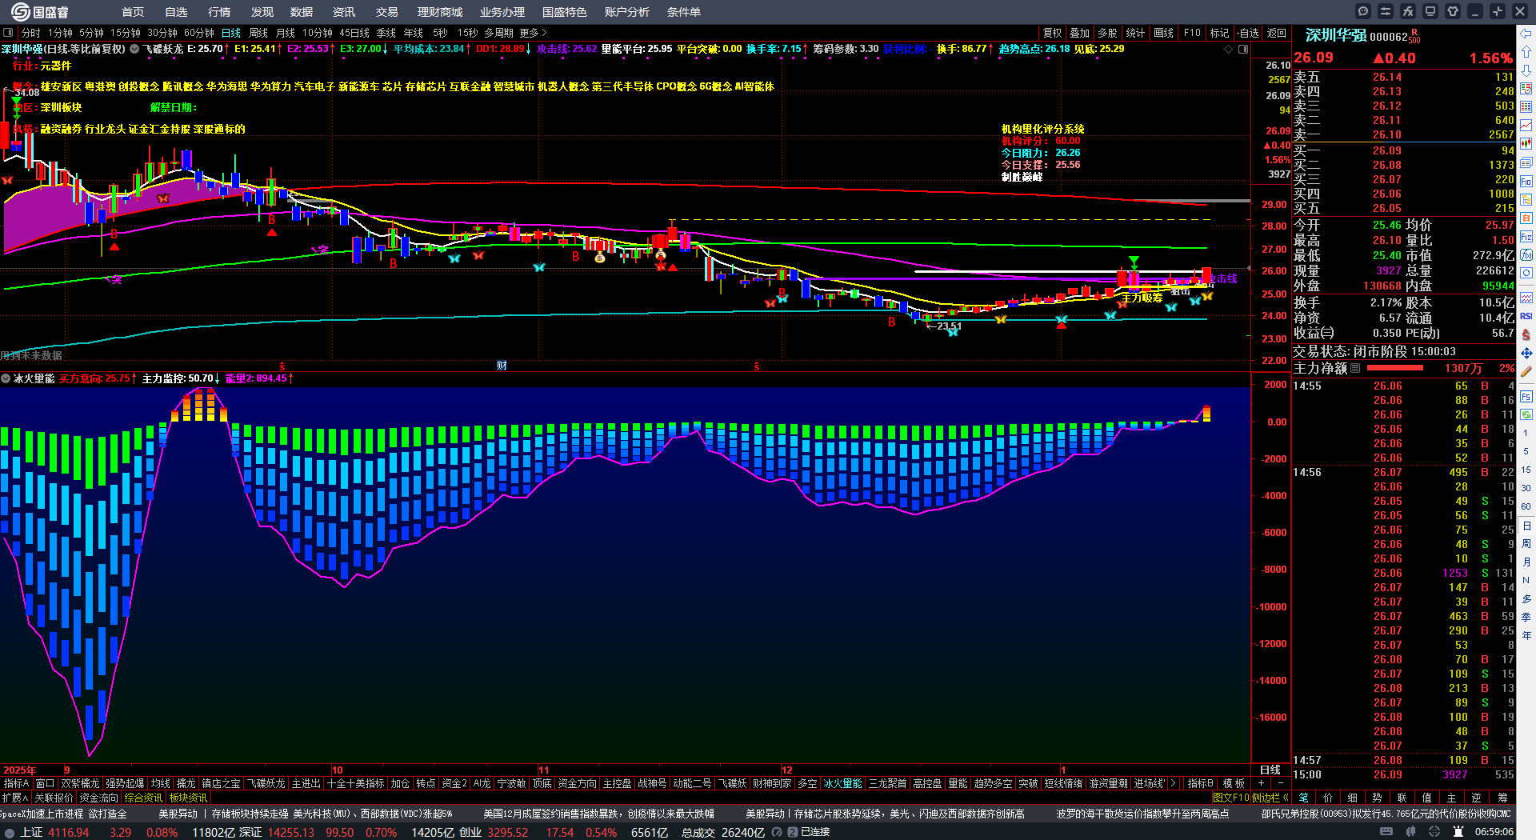This screenshot has width=1536, height=840.
Task: Open the 模板 template menu
Action: pyautogui.click(x=1234, y=783)
